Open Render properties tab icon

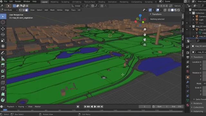pos(188,53)
